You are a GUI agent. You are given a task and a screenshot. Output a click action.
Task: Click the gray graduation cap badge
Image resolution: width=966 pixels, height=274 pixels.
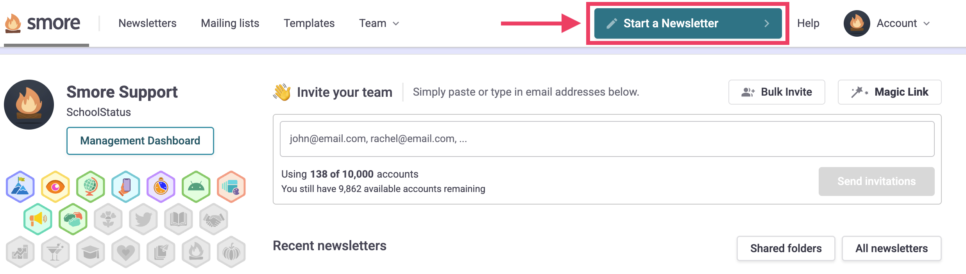click(91, 252)
